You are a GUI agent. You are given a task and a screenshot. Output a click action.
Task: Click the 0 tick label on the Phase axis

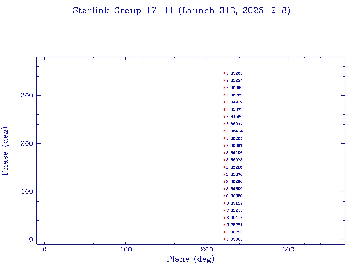(x=31, y=240)
